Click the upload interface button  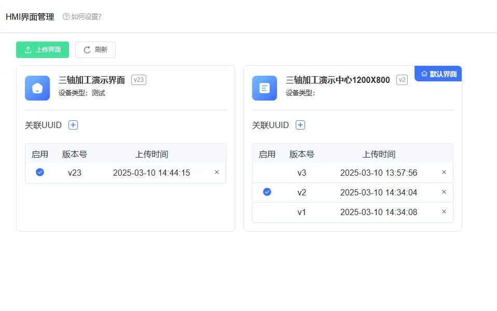point(43,50)
